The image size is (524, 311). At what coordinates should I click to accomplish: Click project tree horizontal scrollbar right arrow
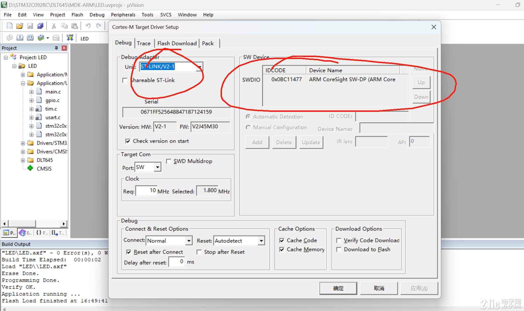pyautogui.click(x=64, y=224)
